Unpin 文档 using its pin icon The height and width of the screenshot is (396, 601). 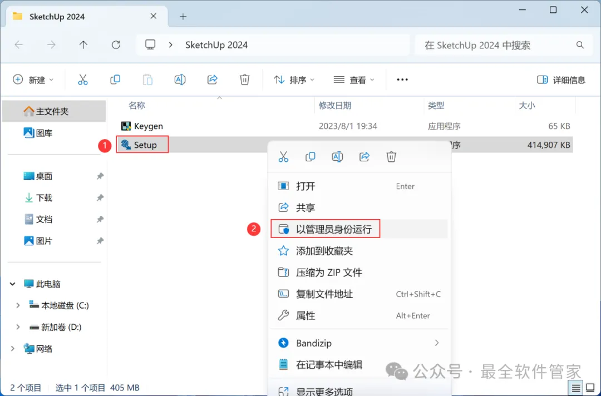[x=100, y=220]
